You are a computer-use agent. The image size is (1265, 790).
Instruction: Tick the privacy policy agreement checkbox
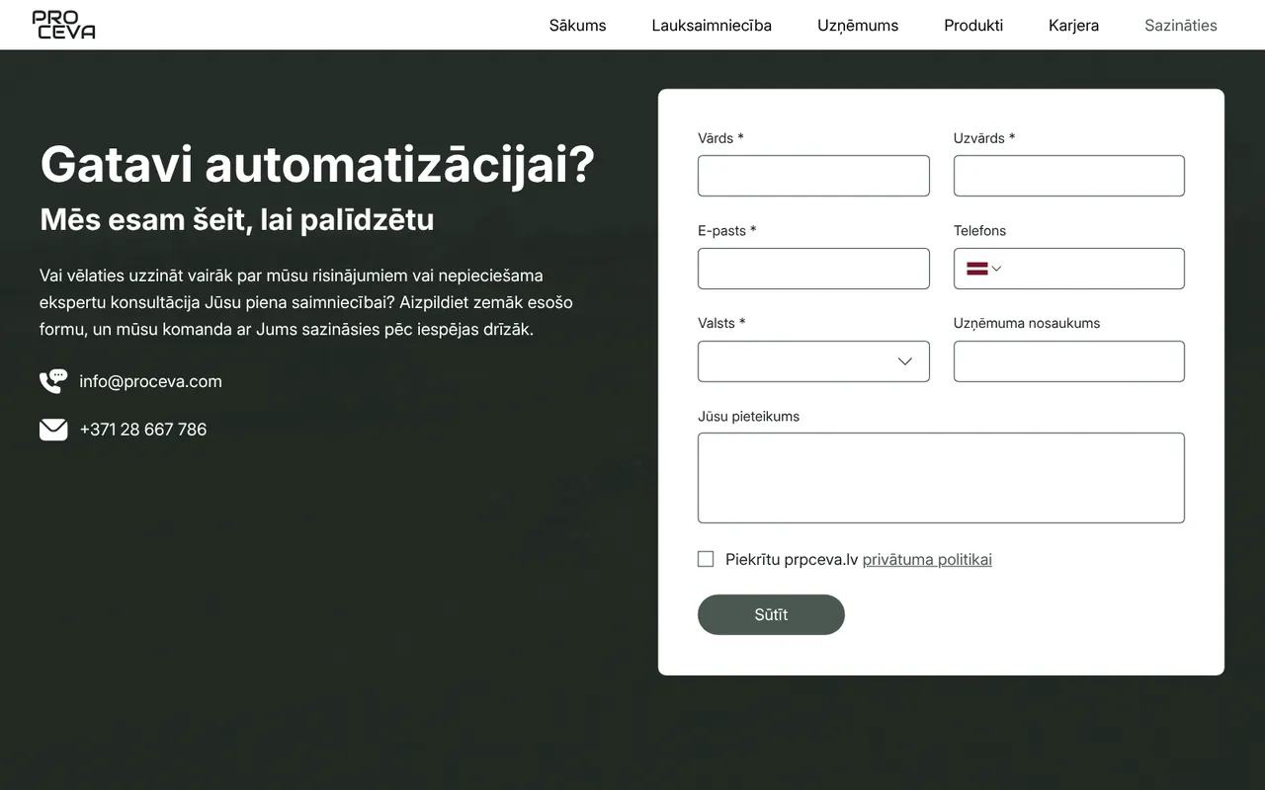point(706,559)
